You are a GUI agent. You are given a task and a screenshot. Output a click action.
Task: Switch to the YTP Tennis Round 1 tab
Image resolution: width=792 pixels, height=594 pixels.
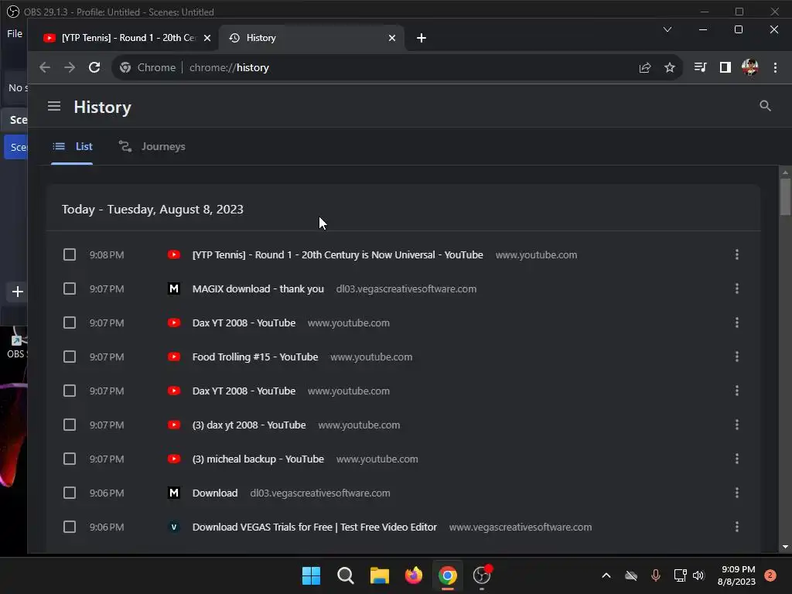(x=123, y=38)
